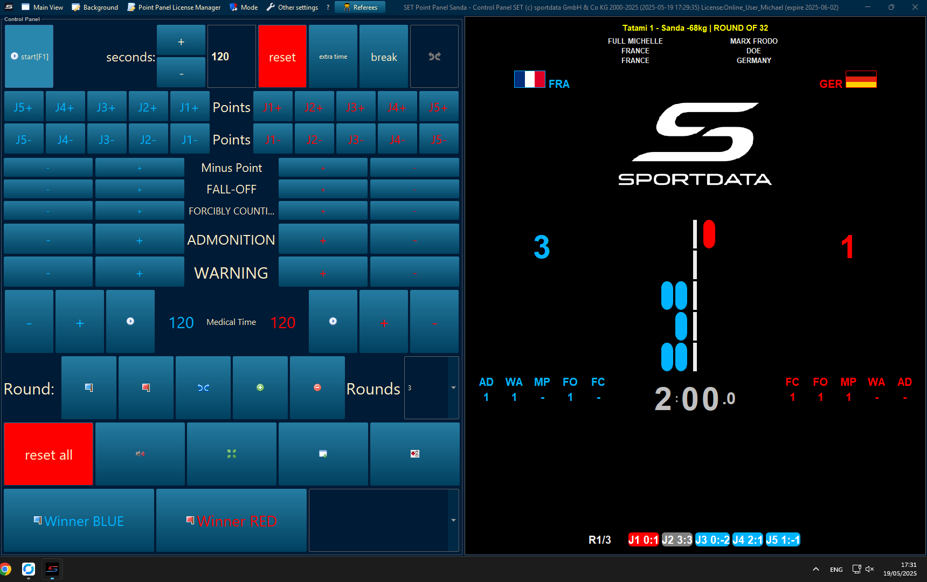This screenshot has width=927, height=582.
Task: Click the seconds input field showing 120
Action: point(232,56)
